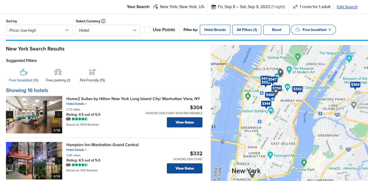This screenshot has height=181, width=368.
Task: Click the Free parking car icon
Action: [x=58, y=72]
